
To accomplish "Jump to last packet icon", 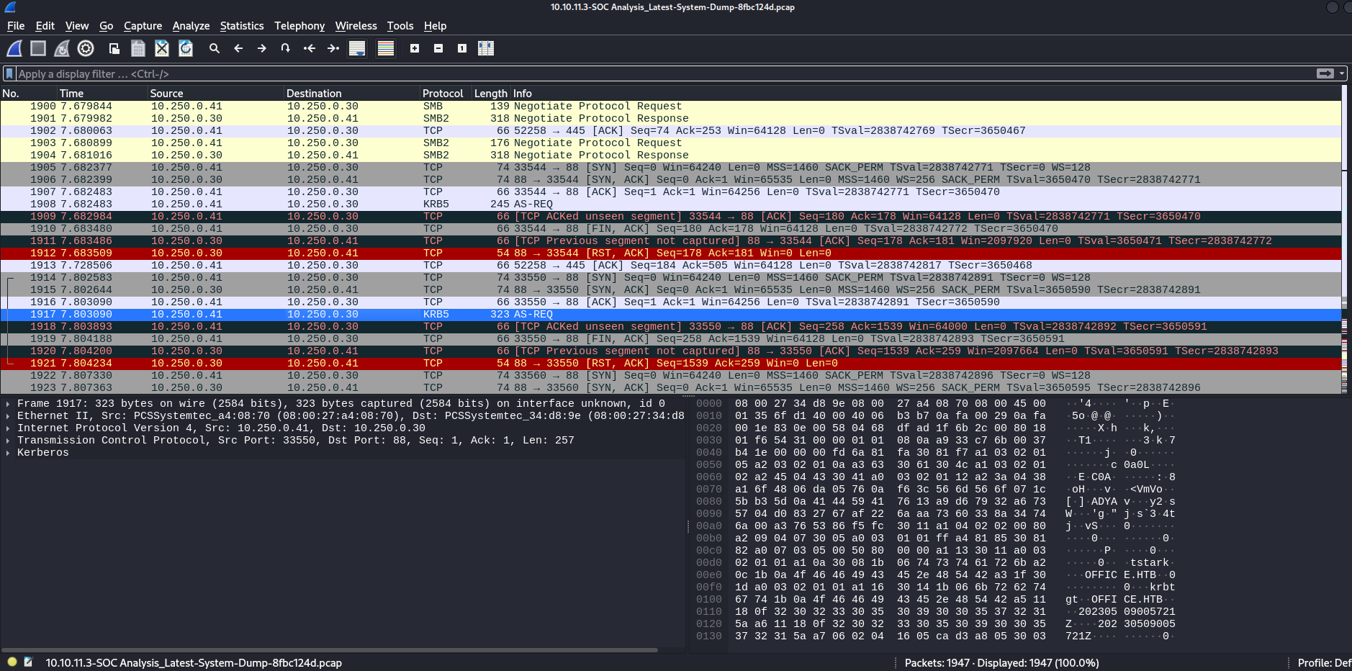I will (333, 48).
